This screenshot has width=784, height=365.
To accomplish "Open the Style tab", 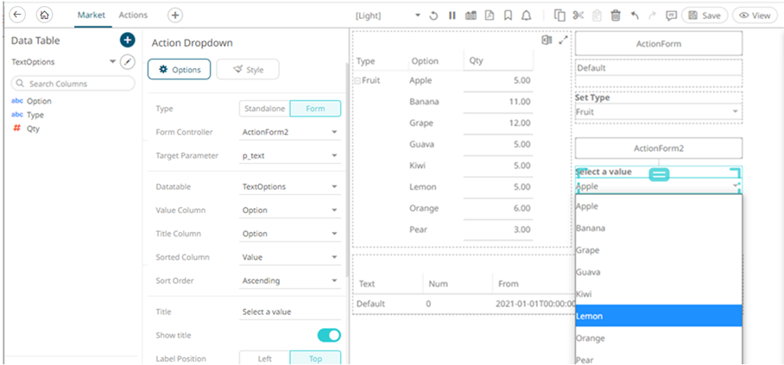I will [247, 70].
